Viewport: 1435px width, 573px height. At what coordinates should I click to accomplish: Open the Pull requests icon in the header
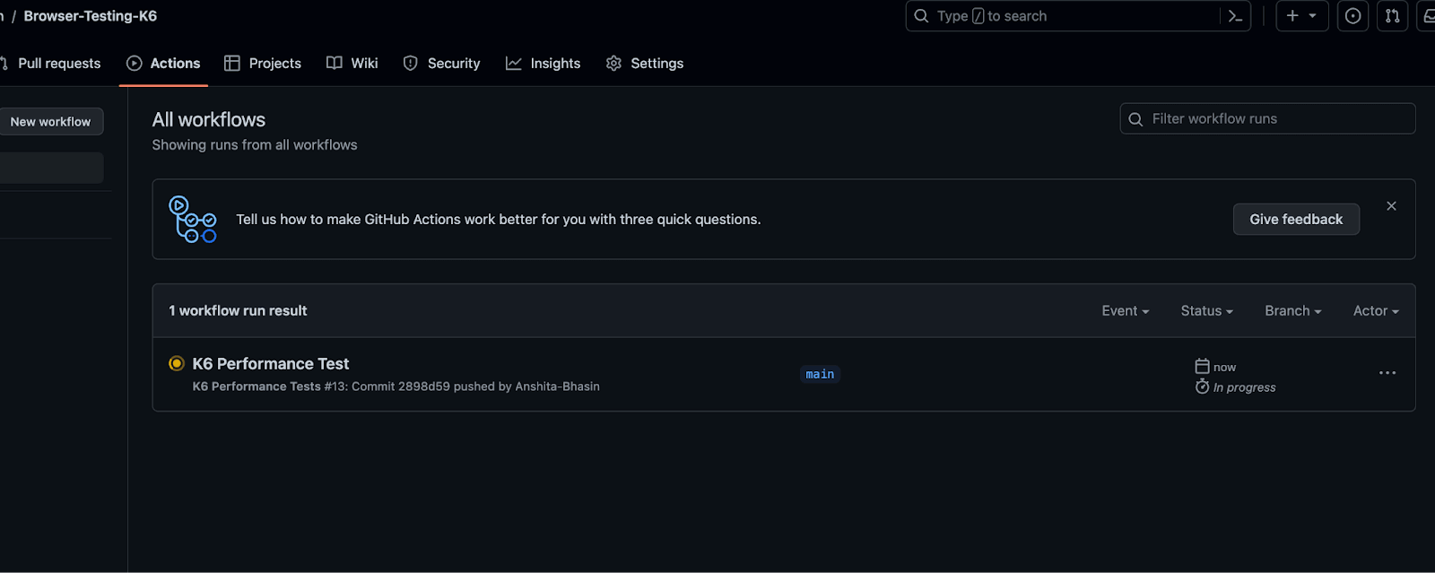click(x=1392, y=15)
